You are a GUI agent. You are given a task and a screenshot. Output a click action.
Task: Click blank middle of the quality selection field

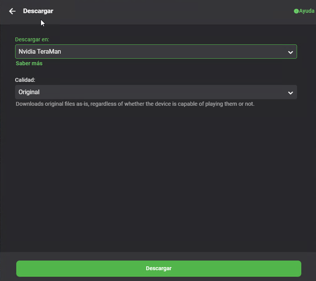174,92
